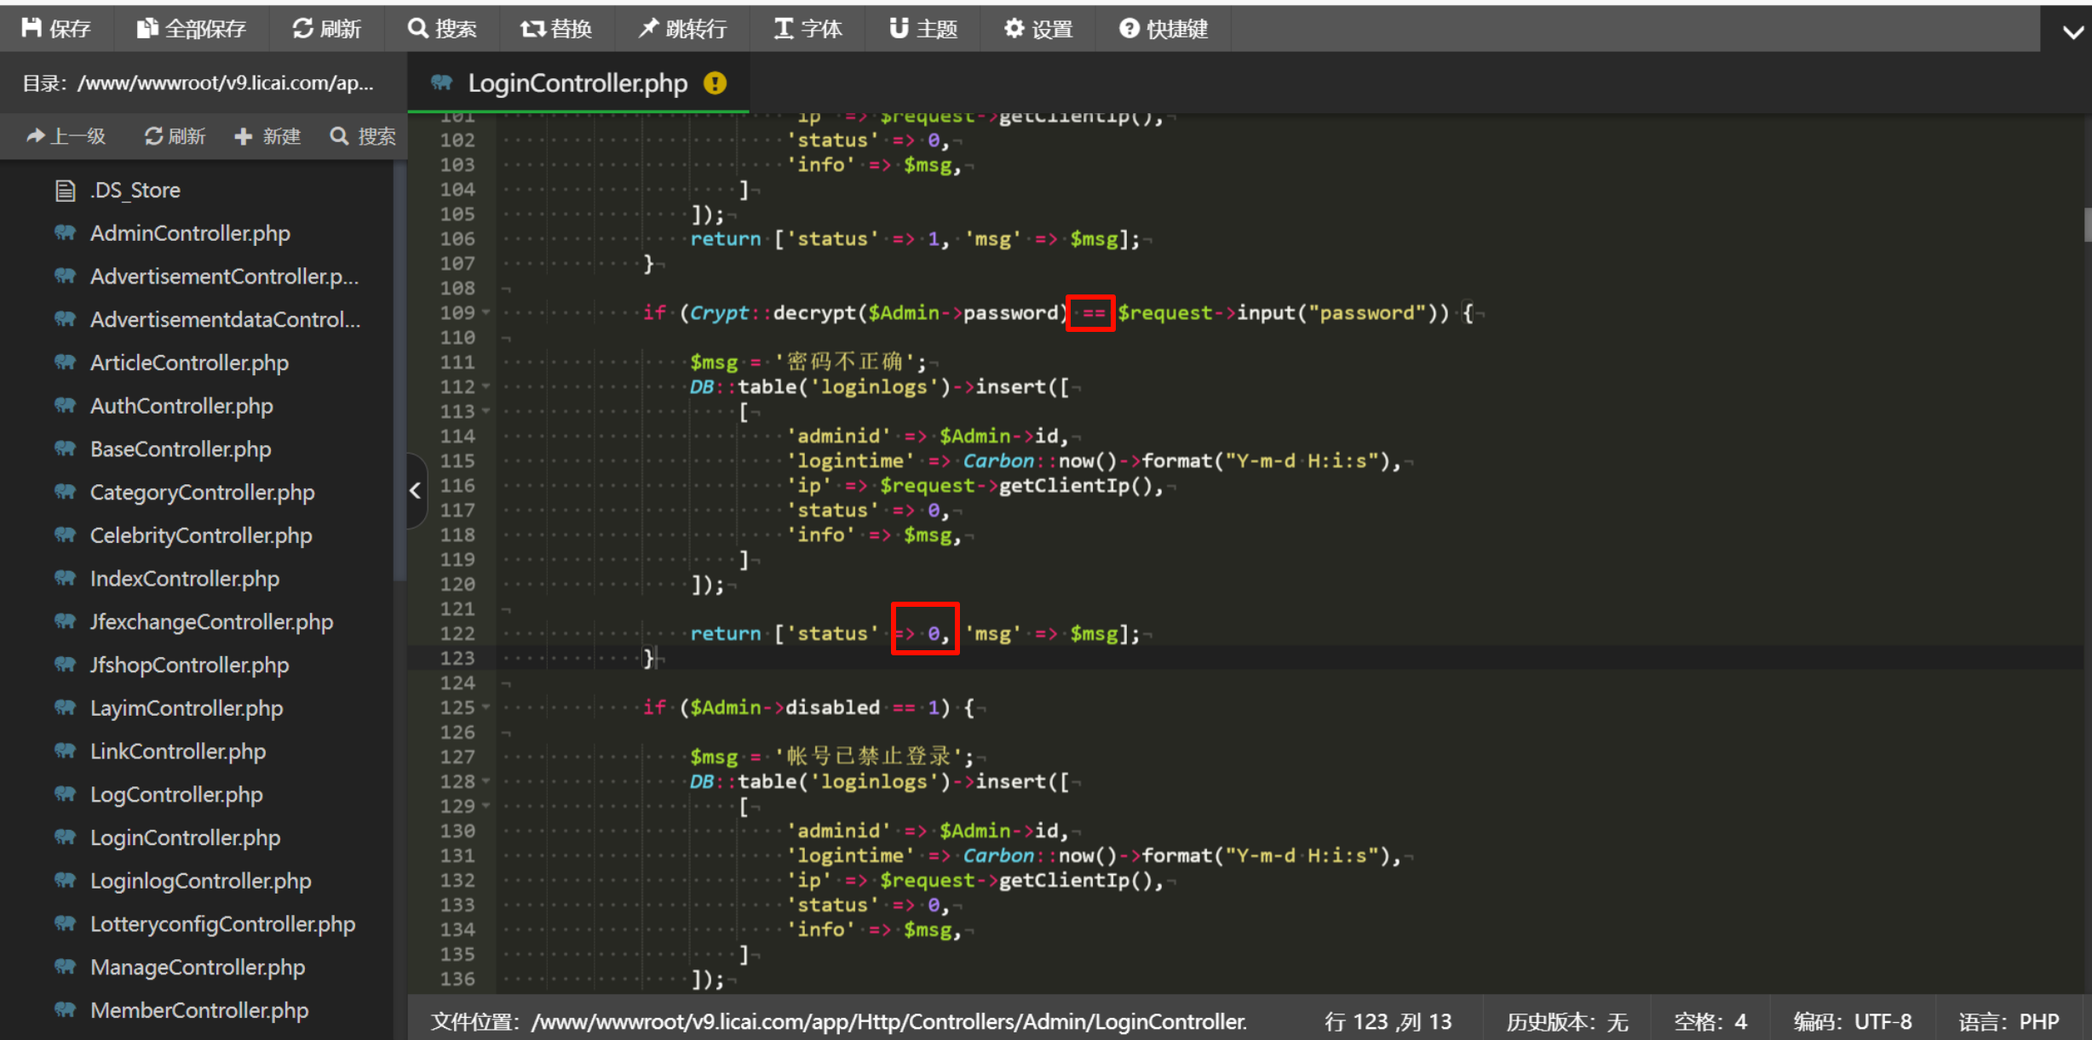
Task: Click the 历史版本: 无 status entry
Action: pyautogui.click(x=1567, y=1021)
